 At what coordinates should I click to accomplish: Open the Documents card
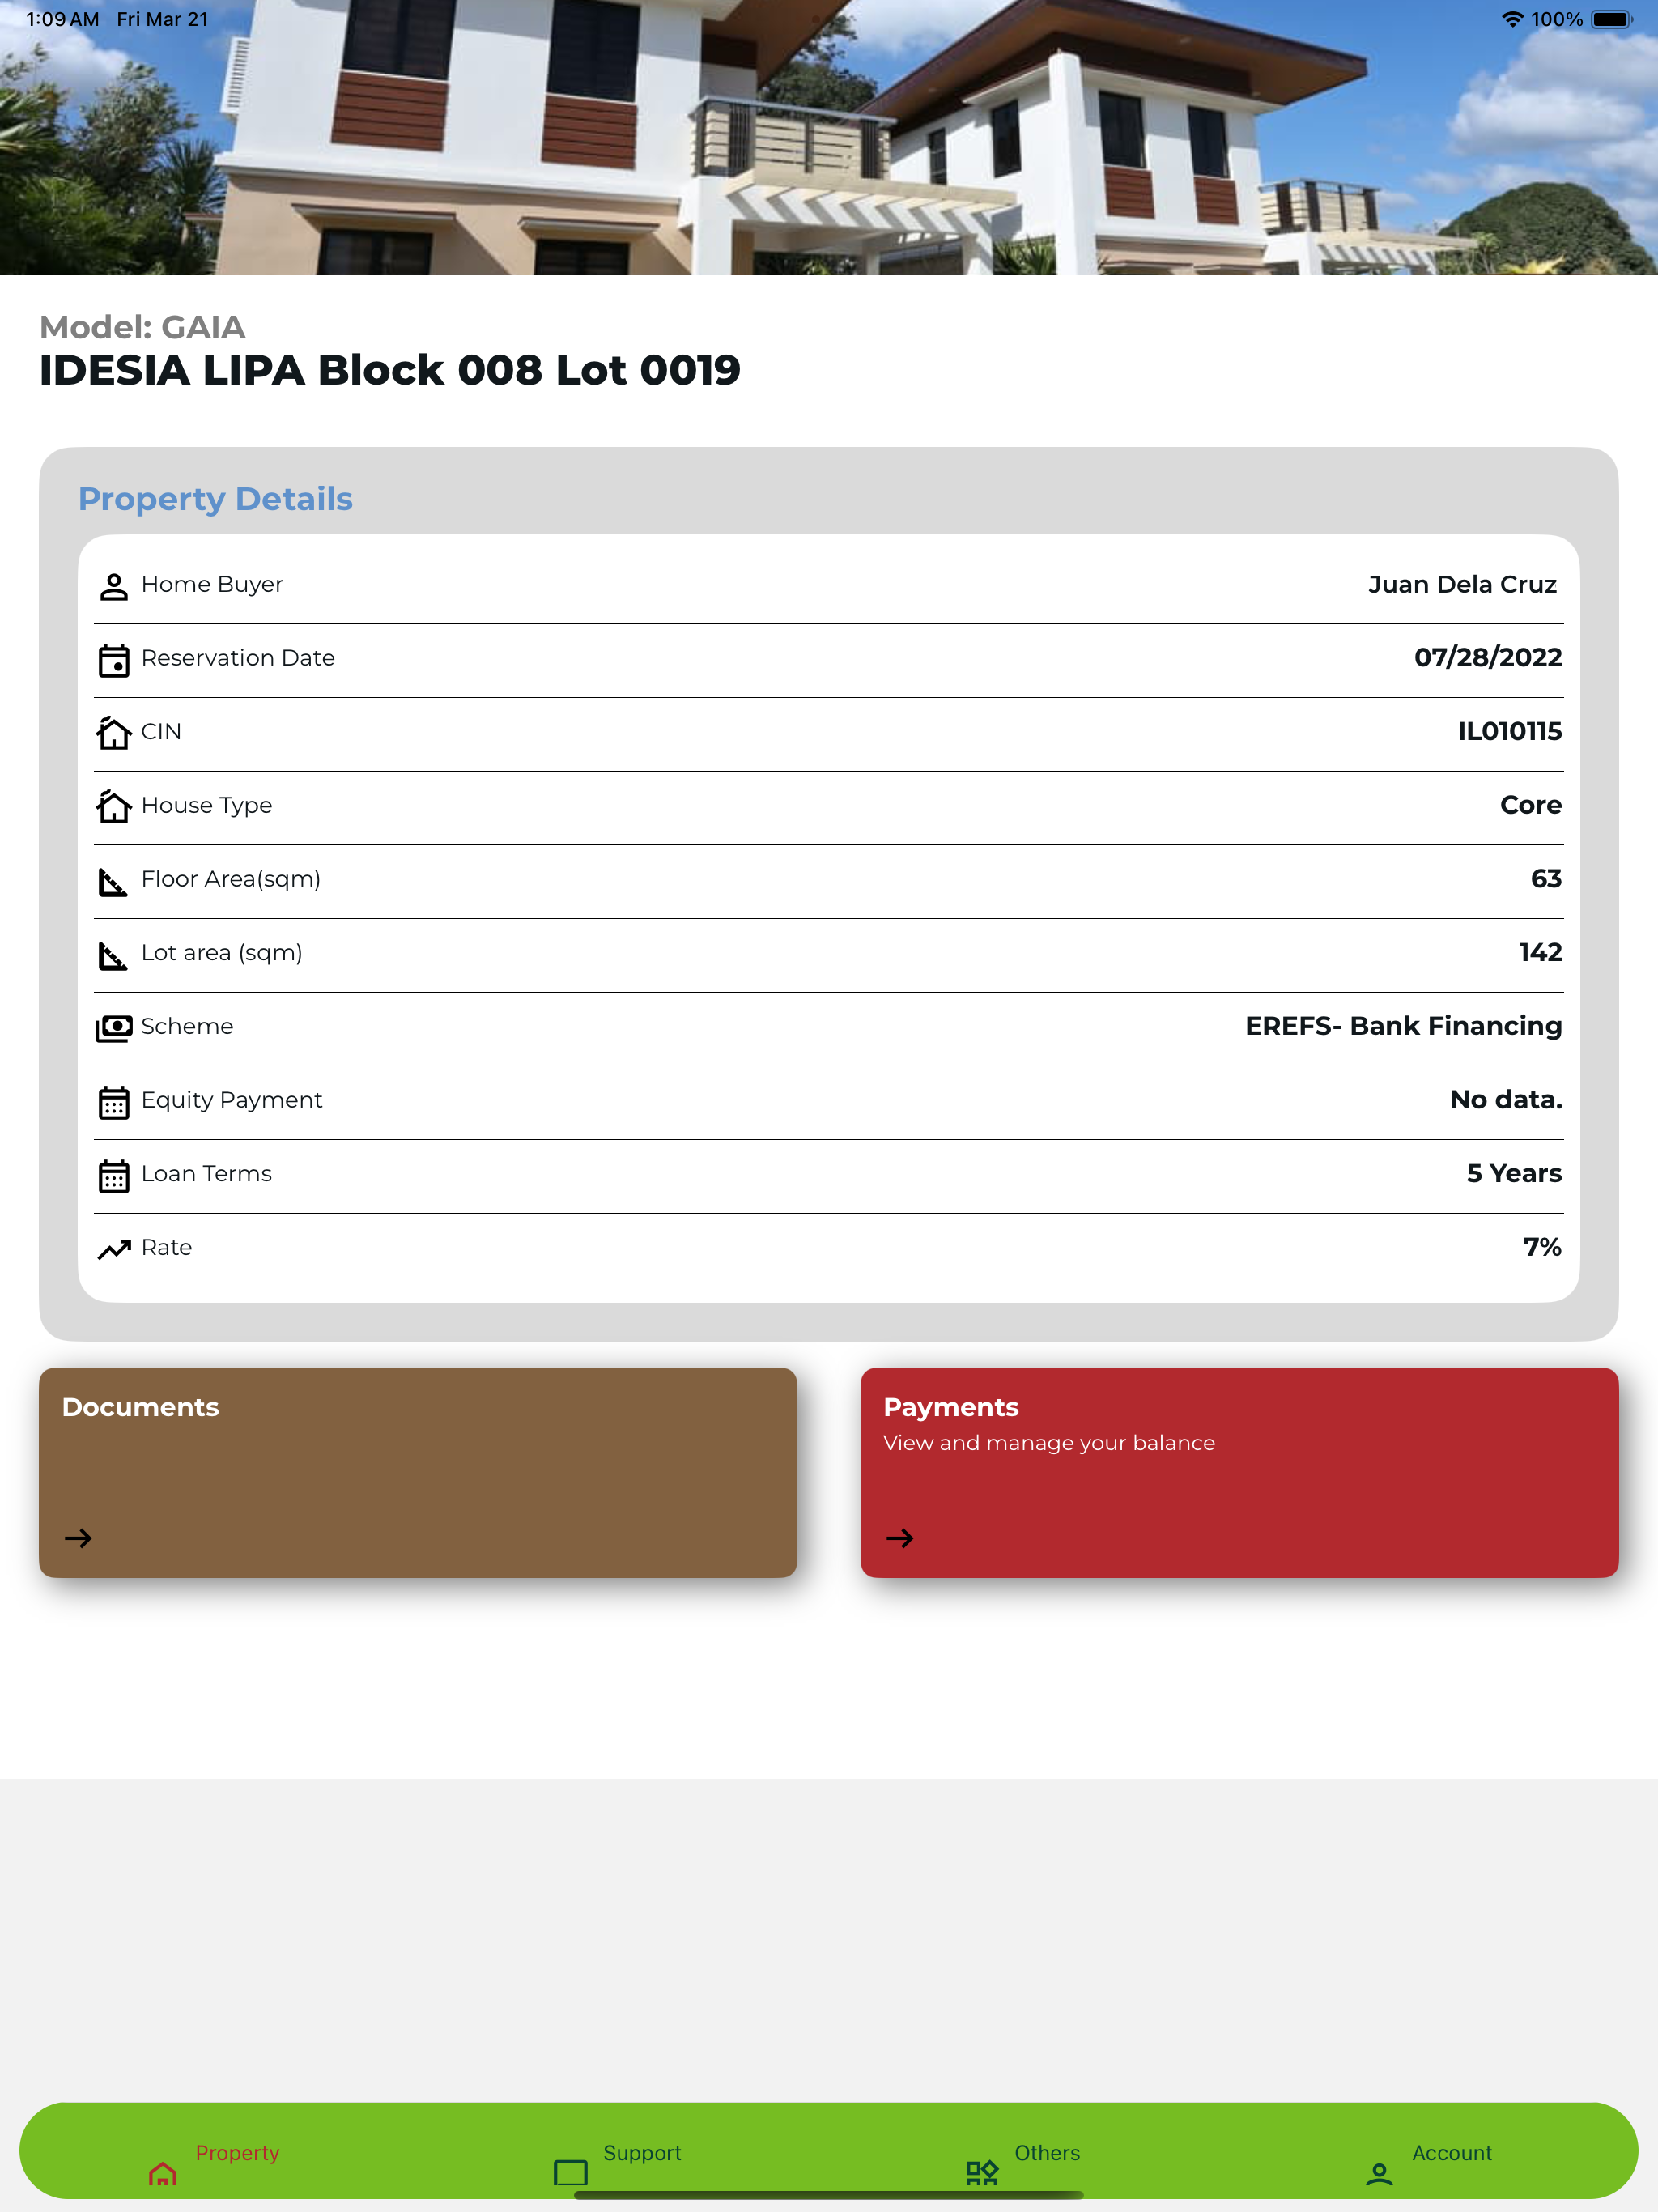tap(418, 1472)
